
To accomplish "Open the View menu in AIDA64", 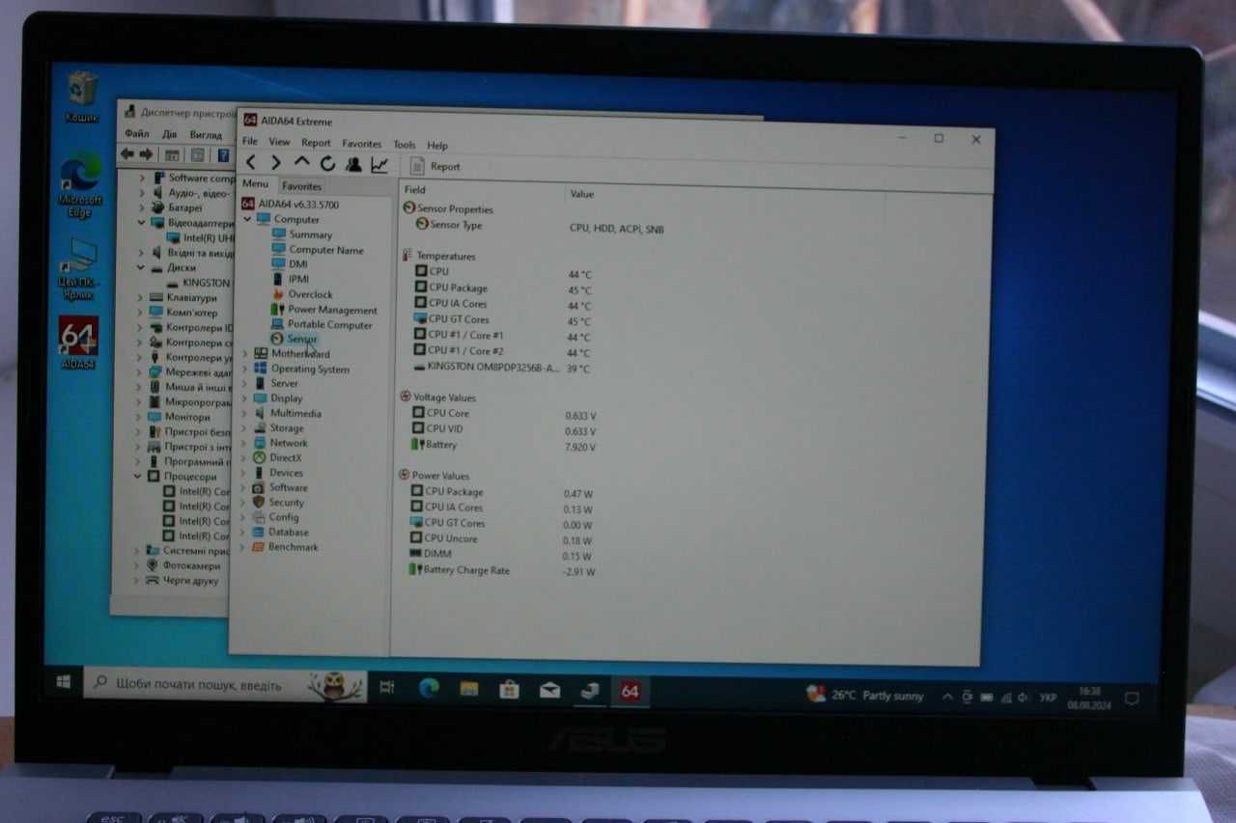I will coord(279,142).
